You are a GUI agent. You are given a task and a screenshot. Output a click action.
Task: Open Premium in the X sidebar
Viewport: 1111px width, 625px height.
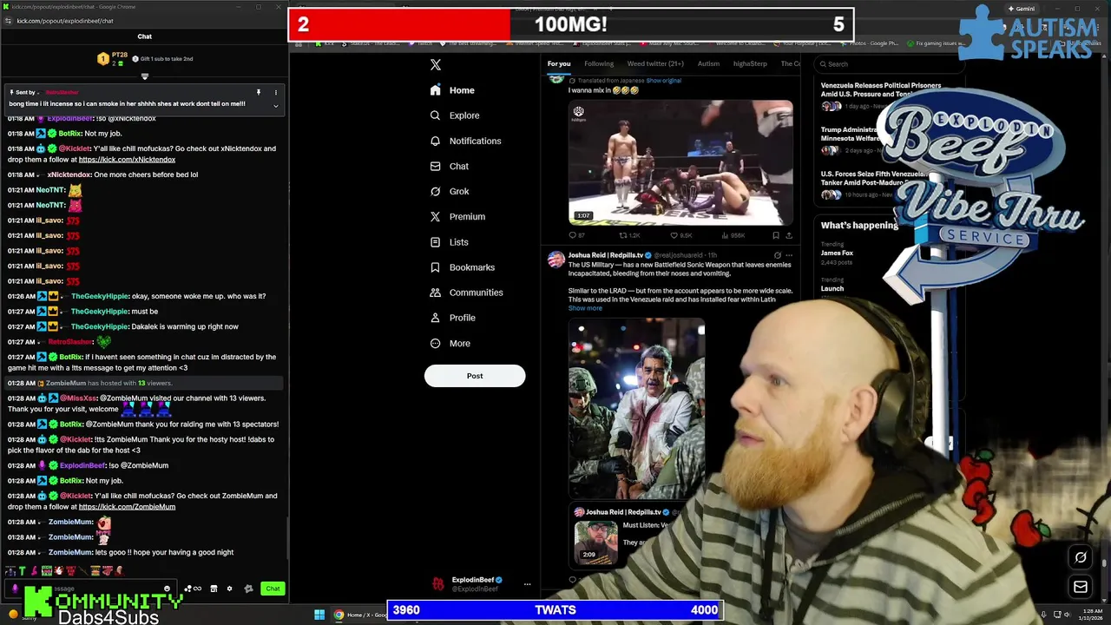point(457,216)
